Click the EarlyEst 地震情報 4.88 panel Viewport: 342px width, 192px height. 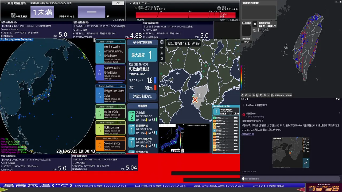pyautogui.click(x=107, y=30)
